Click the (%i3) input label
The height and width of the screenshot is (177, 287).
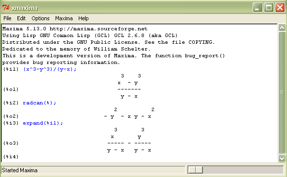pos(11,123)
